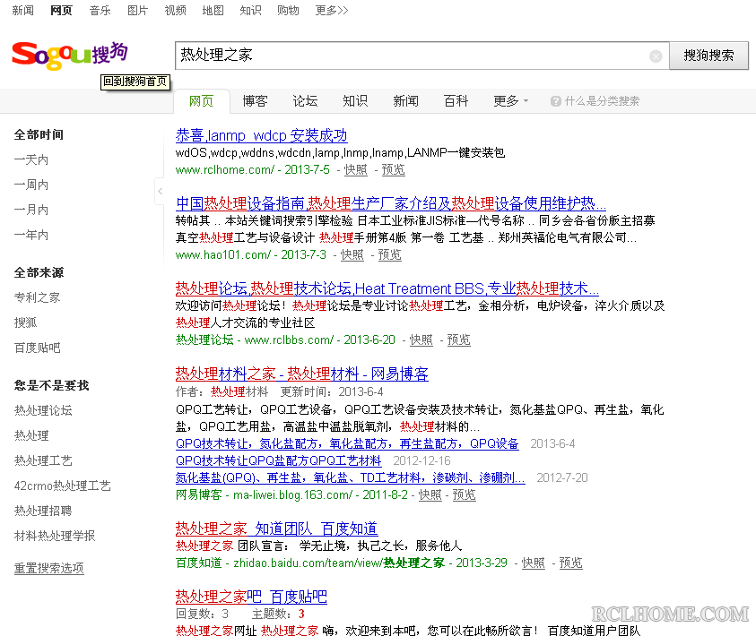Select the 博客 result tab
Viewport: 756px width, 636px height.
coord(255,101)
